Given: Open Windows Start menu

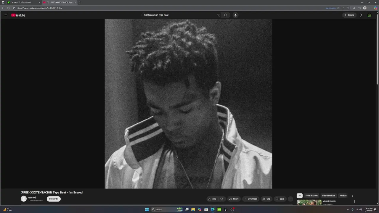Looking at the screenshot, I should (147, 209).
